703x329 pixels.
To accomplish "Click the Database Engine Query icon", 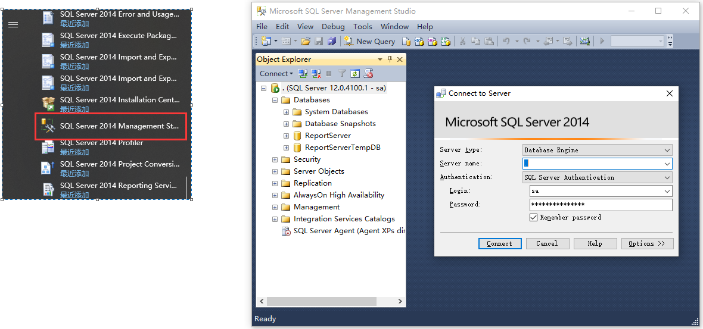I will point(406,41).
